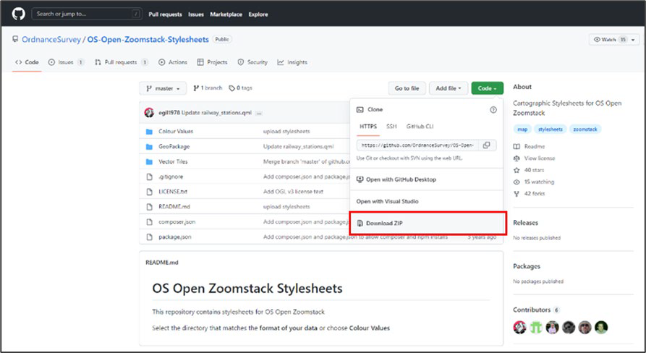Click the zoomstack topic tag

585,129
